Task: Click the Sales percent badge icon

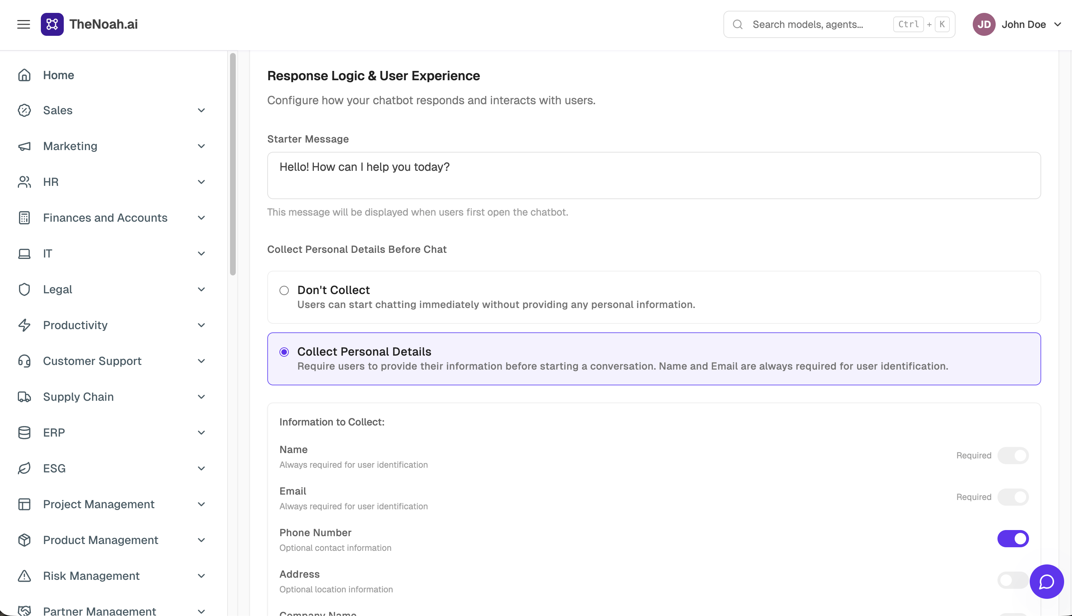Action: coord(25,110)
